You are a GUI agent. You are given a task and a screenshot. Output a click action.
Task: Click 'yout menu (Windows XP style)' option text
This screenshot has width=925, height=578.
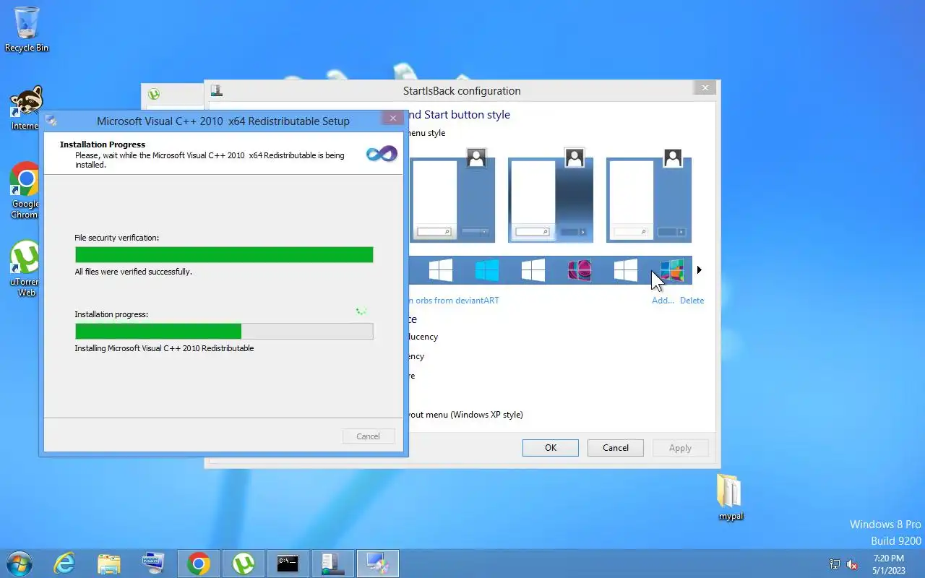point(465,415)
